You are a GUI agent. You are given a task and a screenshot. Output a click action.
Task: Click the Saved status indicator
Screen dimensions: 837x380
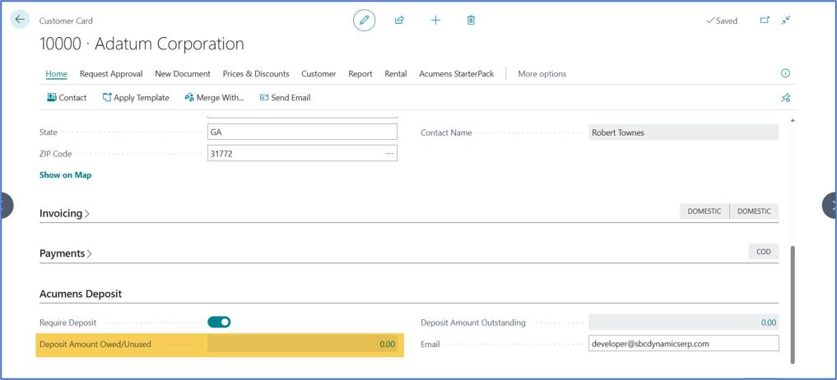coord(722,21)
